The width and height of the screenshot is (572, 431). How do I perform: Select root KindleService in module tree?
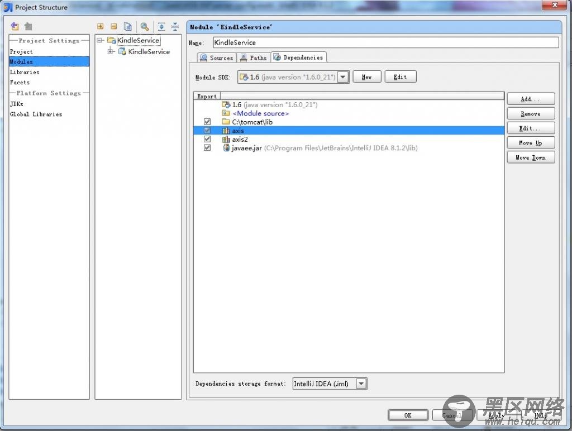[139, 40]
